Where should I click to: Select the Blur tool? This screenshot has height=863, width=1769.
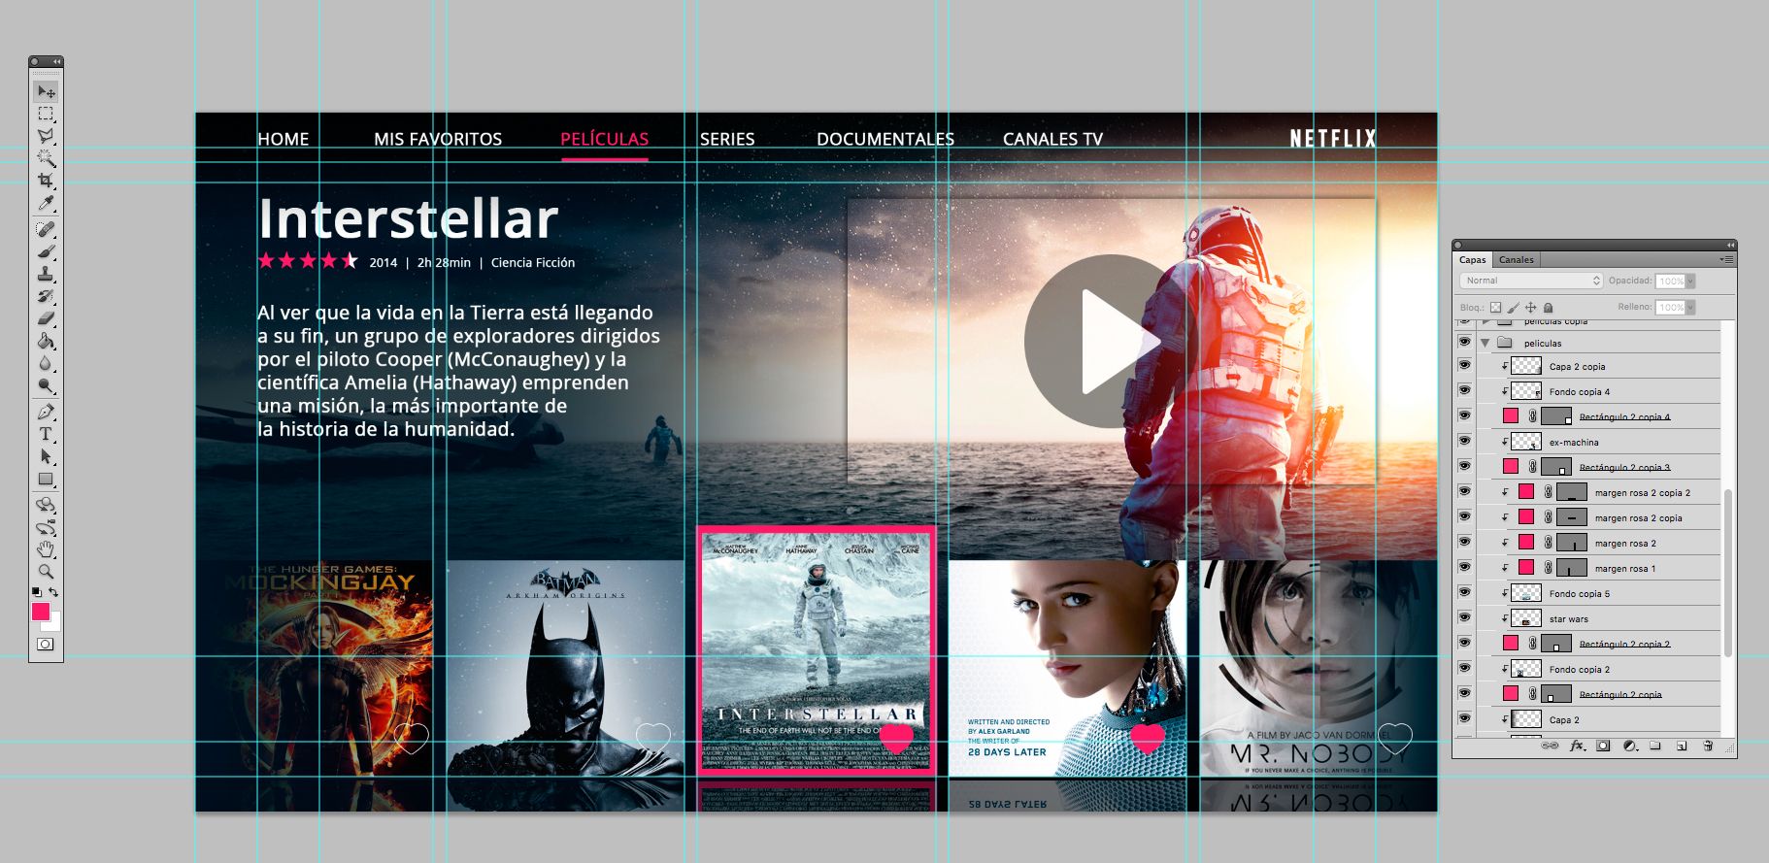pos(46,363)
